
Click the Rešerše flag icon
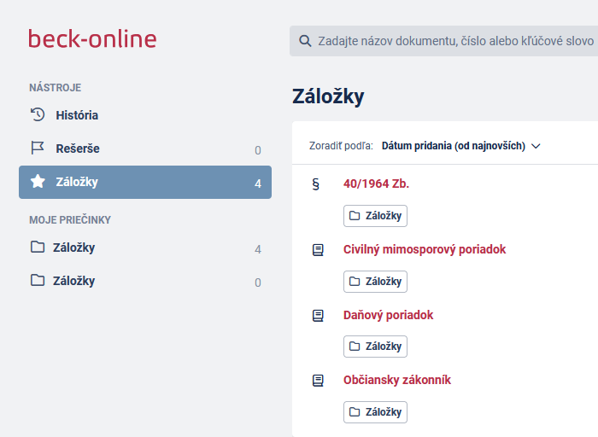38,148
